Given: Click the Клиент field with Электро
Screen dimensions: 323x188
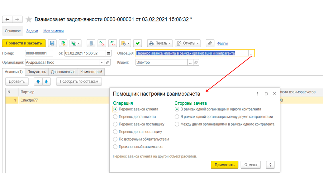Looking at the screenshot, I should [x=161, y=62].
